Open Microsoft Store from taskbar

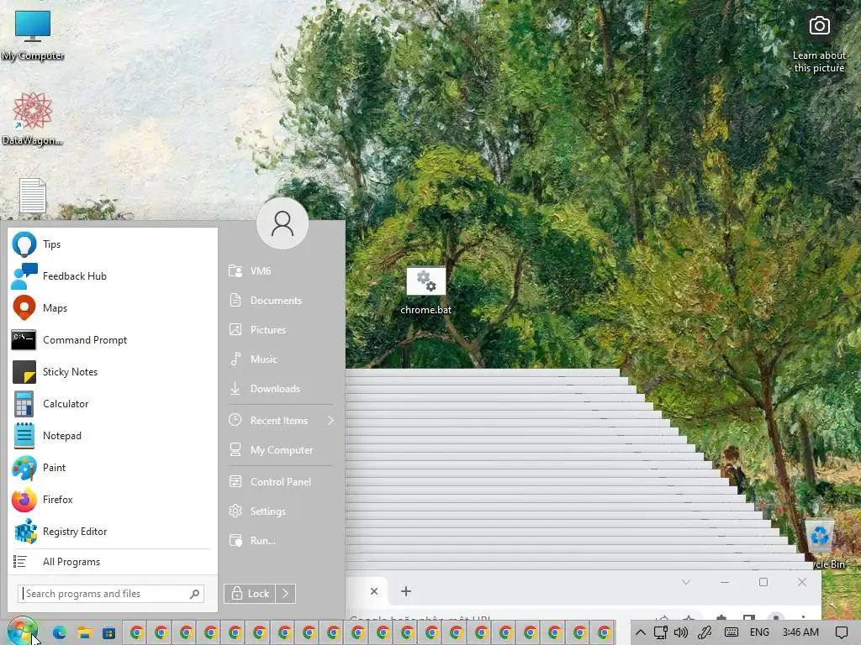(109, 633)
